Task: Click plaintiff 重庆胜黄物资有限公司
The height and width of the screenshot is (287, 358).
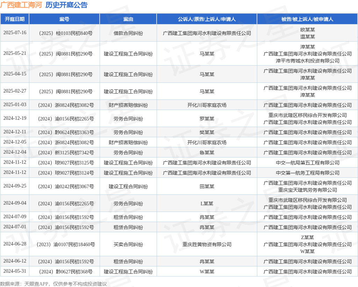Action: point(207,245)
